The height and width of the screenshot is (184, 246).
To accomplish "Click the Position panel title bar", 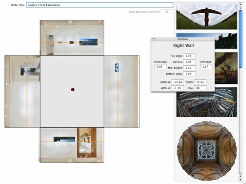I will pyautogui.click(x=183, y=39).
